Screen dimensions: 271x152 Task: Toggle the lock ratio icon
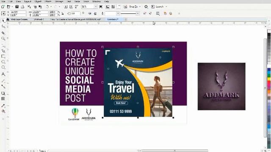click(63, 14)
